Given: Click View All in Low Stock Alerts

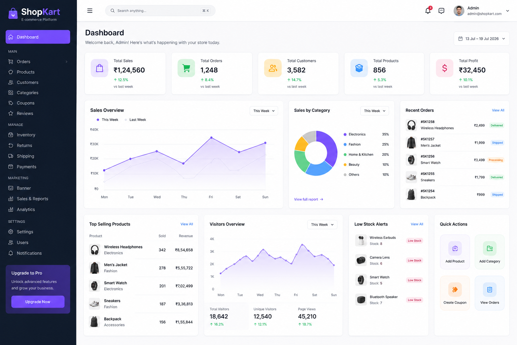Looking at the screenshot, I should (417, 224).
